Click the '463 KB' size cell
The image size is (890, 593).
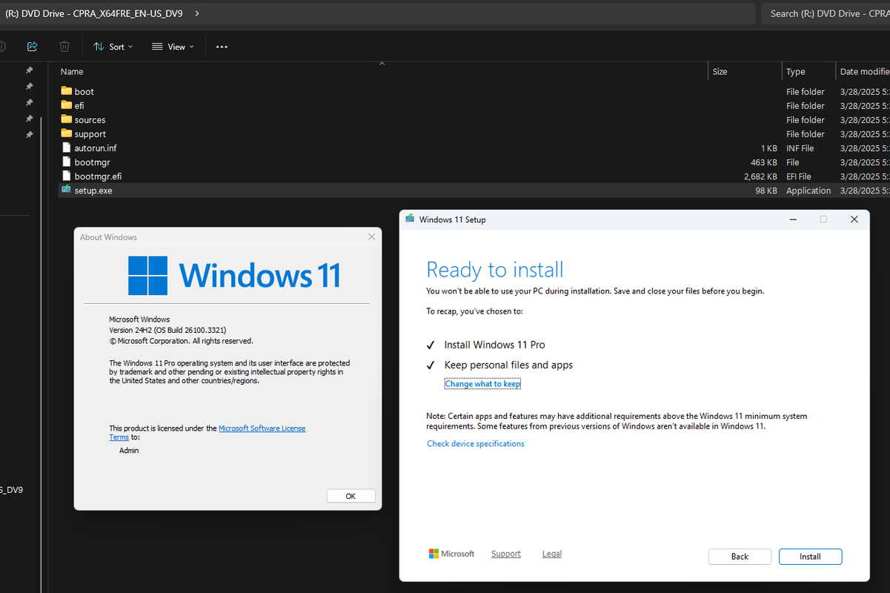click(x=763, y=162)
